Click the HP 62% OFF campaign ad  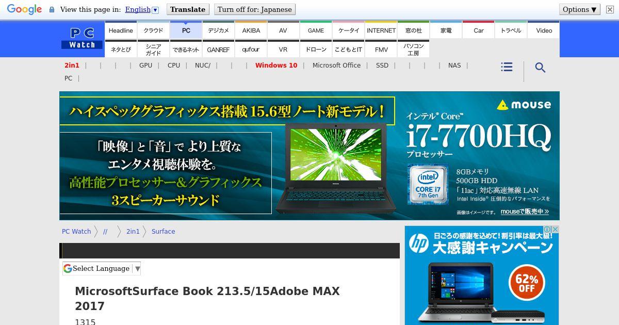(482, 275)
